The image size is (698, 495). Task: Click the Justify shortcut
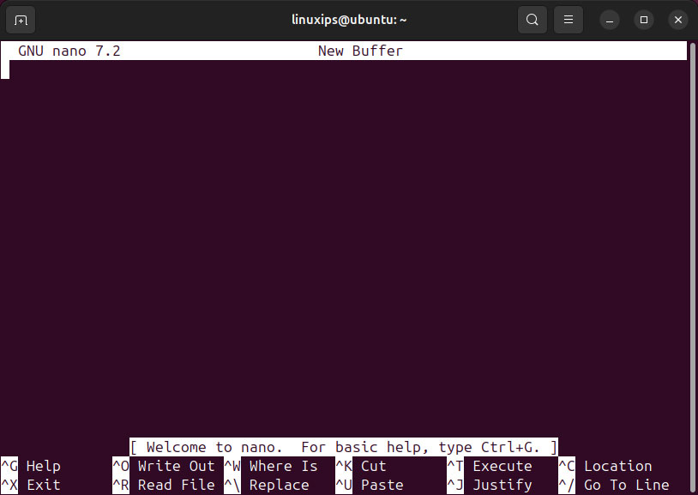(x=502, y=485)
